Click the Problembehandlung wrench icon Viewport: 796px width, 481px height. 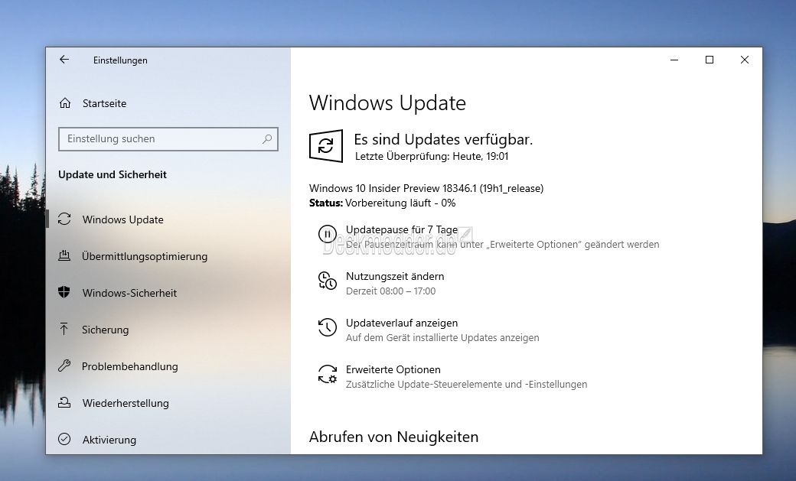tap(64, 366)
